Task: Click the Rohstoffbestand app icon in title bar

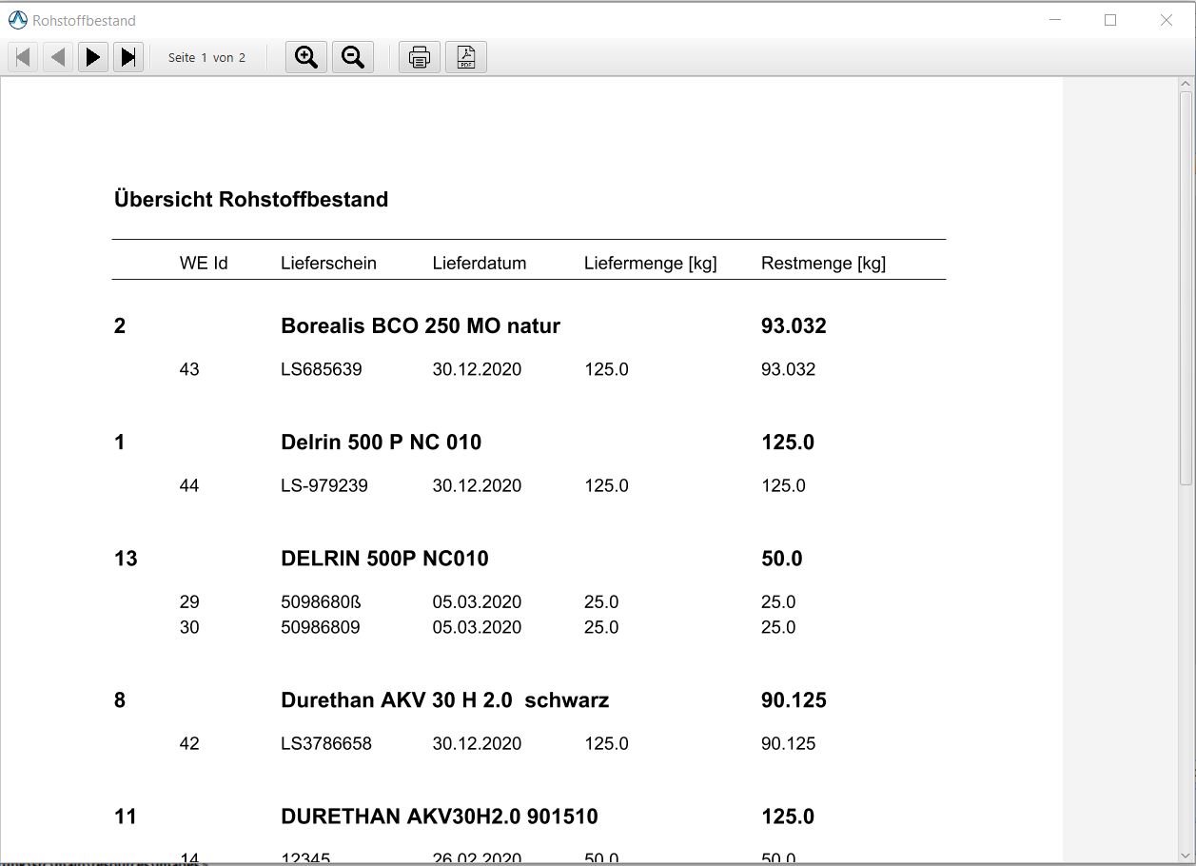Action: pyautogui.click(x=17, y=20)
